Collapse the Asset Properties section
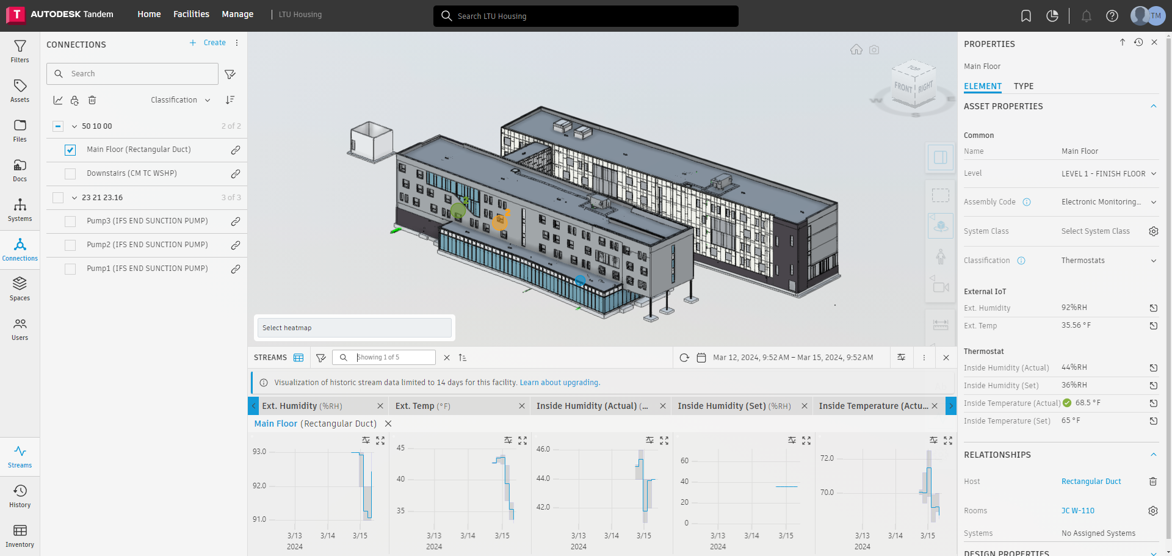This screenshot has height=556, width=1172. click(x=1154, y=106)
